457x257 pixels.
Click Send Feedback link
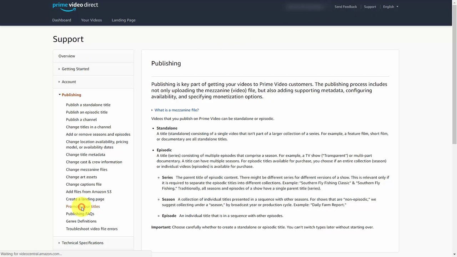click(346, 7)
